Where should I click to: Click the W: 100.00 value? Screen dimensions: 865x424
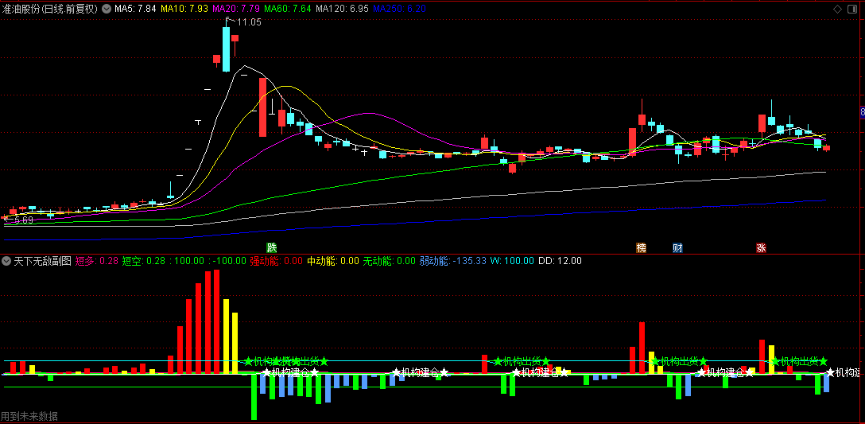[513, 261]
